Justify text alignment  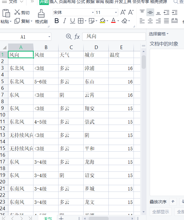pyautogui.click(x=166, y=21)
